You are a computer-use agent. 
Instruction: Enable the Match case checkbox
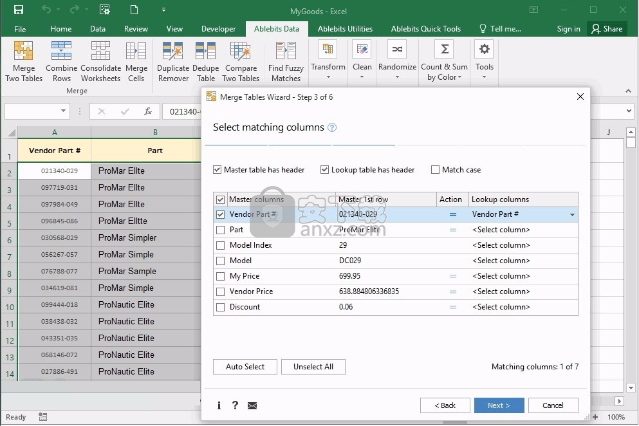(435, 170)
